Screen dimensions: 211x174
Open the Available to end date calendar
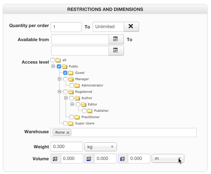[116, 51]
